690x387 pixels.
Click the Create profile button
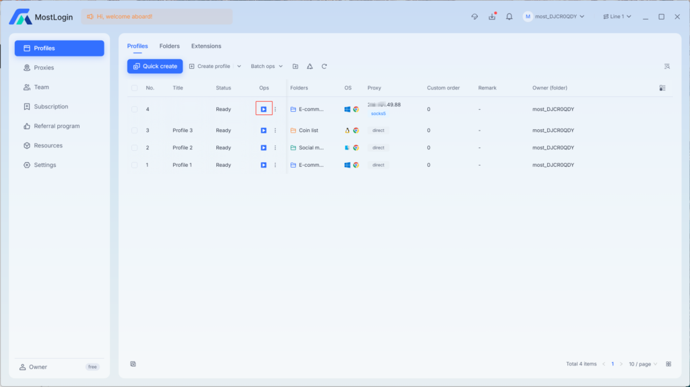[x=210, y=67]
